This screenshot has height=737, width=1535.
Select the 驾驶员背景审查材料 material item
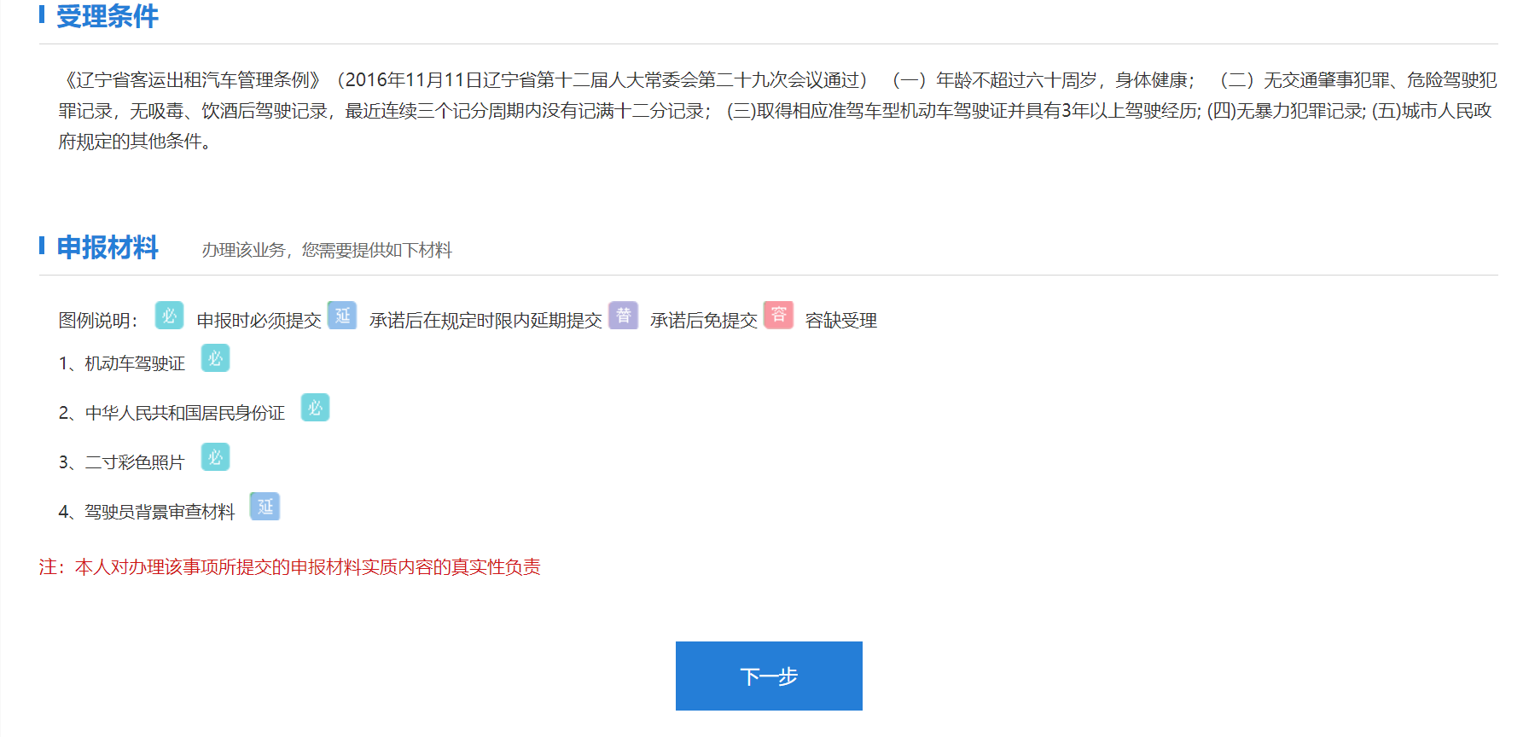(x=159, y=513)
